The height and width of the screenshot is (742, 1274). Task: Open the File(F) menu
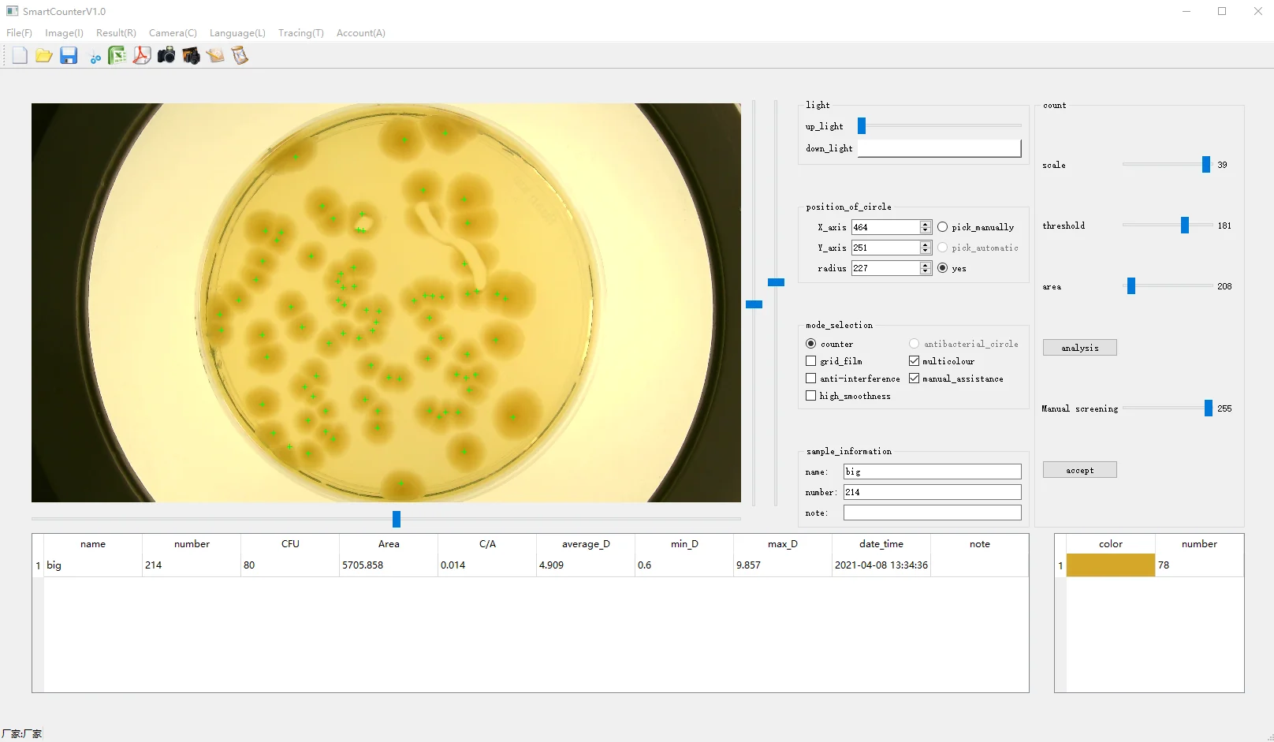(x=19, y=33)
